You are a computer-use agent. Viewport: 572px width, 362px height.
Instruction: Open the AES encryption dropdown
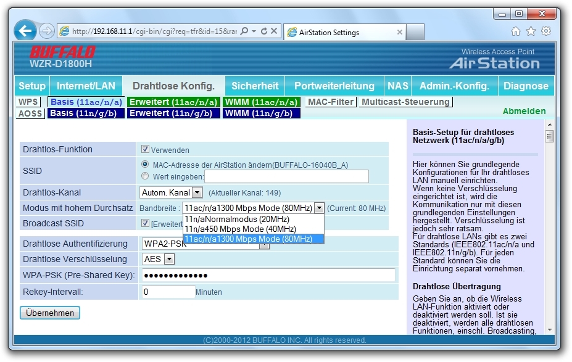(x=159, y=259)
